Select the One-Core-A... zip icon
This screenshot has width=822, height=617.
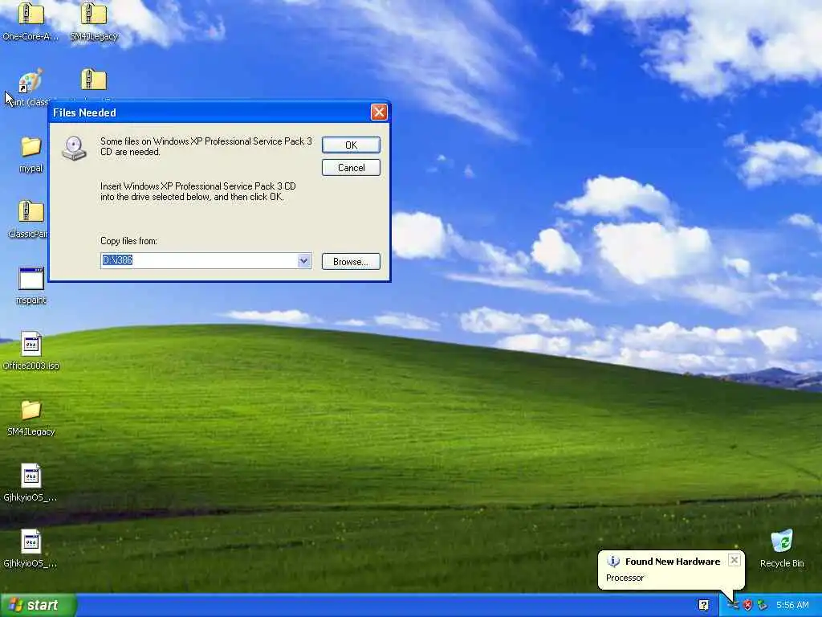(x=31, y=14)
